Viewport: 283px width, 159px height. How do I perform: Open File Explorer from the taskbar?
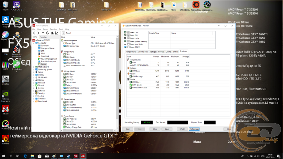tap(32, 156)
